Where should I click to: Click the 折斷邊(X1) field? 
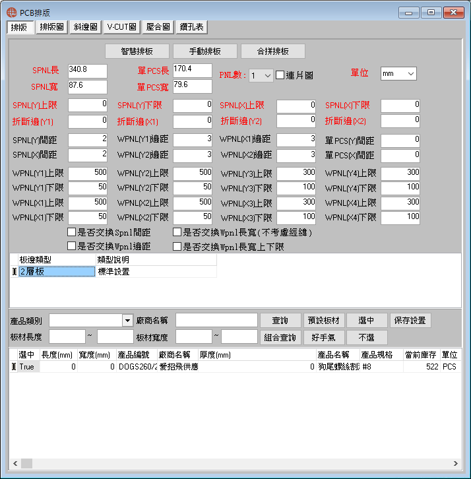tap(193, 121)
